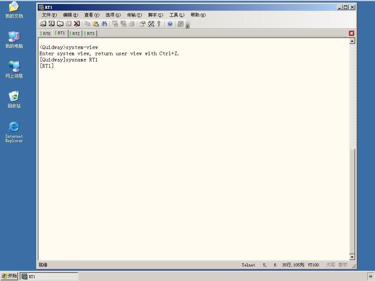Click the terminal scrollbar down arrow
Viewport: 375px width, 281px height.
pos(352,257)
